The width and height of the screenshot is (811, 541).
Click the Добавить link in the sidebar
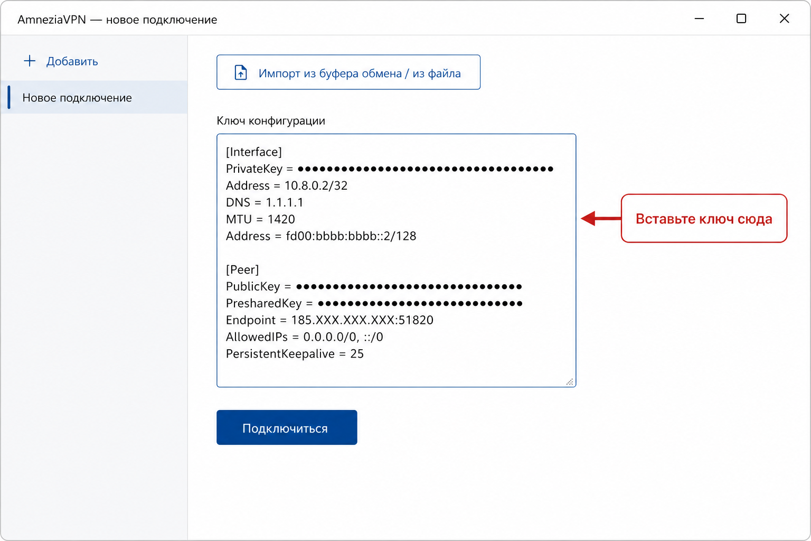point(72,61)
